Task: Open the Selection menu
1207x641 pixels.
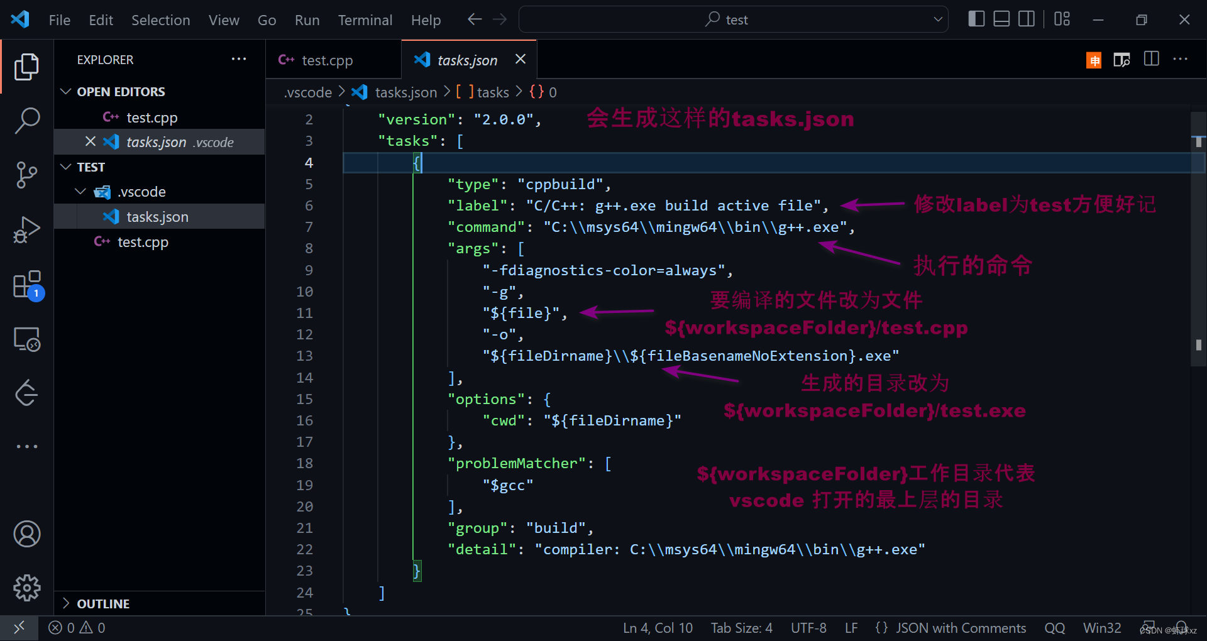Action: pyautogui.click(x=161, y=20)
